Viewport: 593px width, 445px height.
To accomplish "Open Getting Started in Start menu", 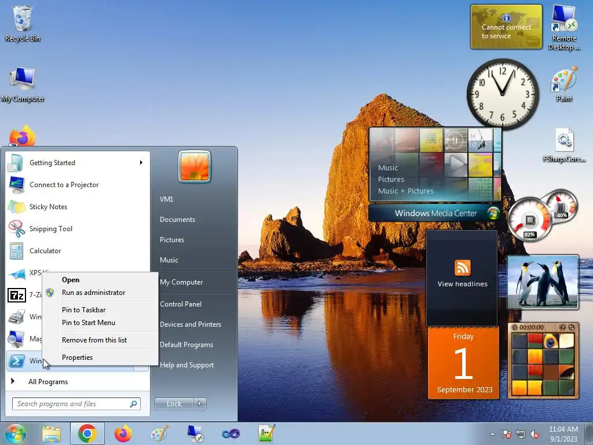I will coord(78,163).
